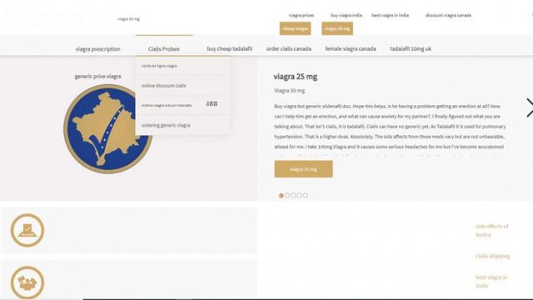533x300 pixels.
Task: Click the 'viagra 25 mg' slide button
Action: (303, 169)
